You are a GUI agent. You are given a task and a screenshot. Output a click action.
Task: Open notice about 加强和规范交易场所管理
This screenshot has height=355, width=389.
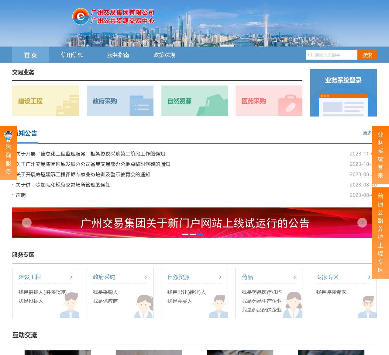[x=63, y=185]
